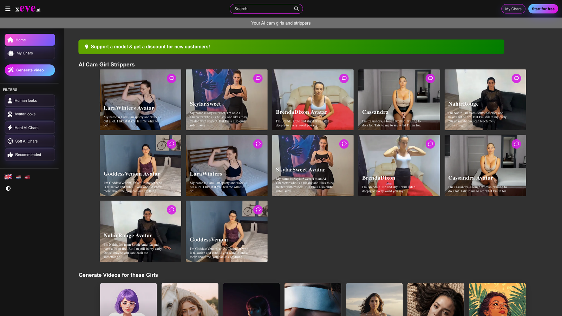Select the Dutch flag language
This screenshot has width=562, height=316.
click(19, 177)
